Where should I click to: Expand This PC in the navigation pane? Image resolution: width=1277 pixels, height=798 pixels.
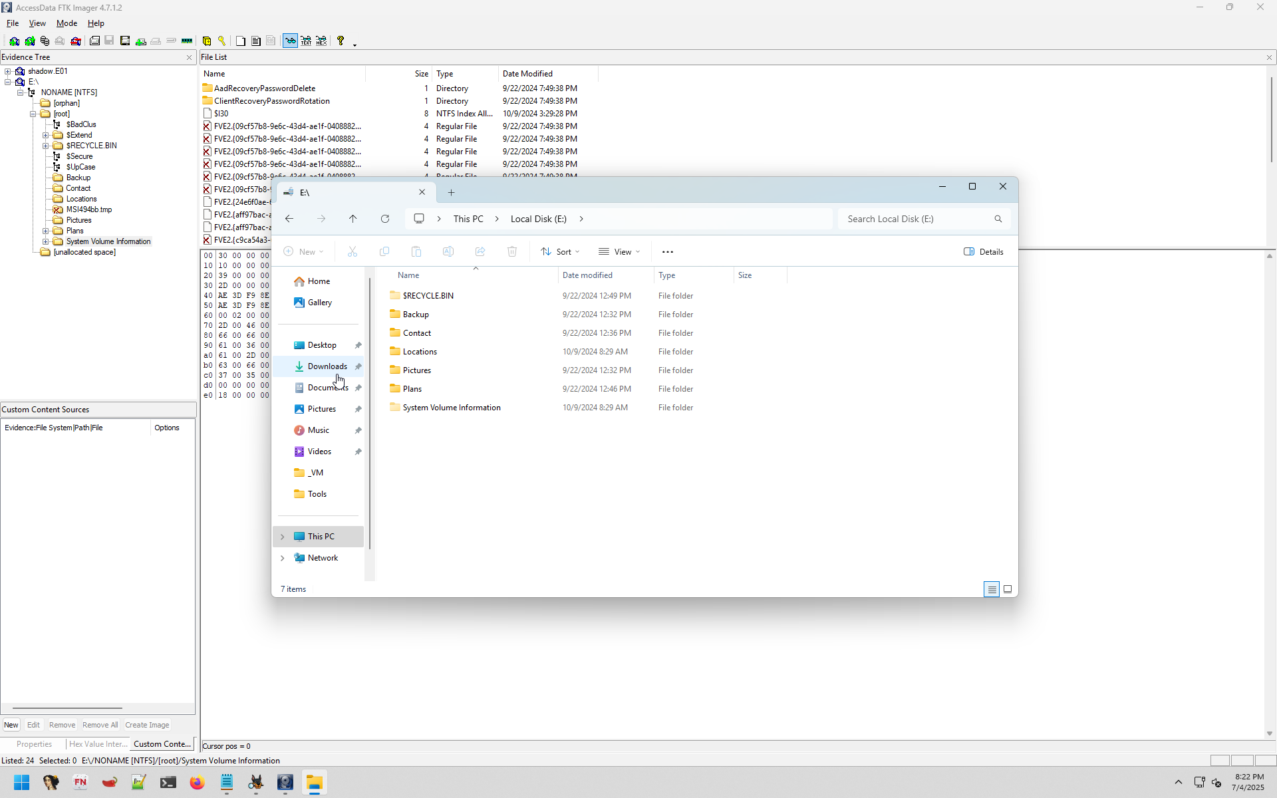pos(282,537)
